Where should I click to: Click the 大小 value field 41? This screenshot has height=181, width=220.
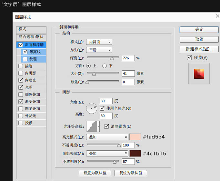(128, 74)
